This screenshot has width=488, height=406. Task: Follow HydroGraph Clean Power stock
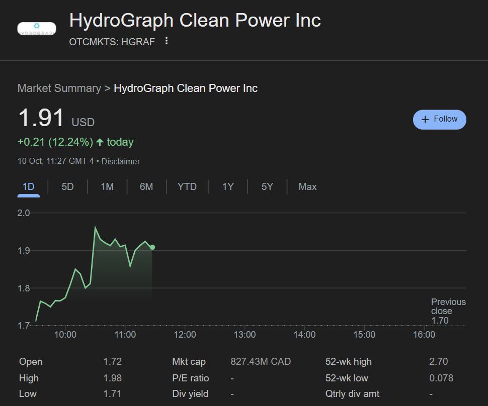pos(439,120)
